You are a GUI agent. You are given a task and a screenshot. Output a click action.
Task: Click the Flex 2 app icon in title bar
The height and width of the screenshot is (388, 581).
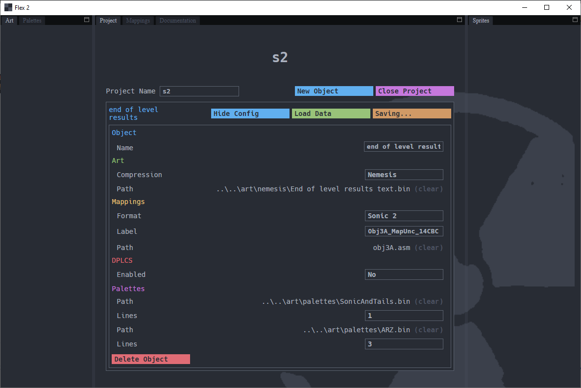tap(8, 7)
